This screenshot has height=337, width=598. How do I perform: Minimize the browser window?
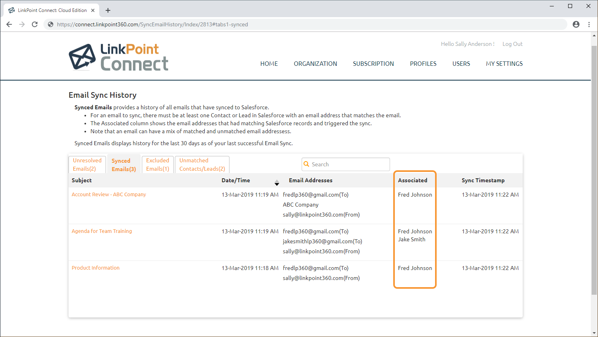pyautogui.click(x=552, y=6)
